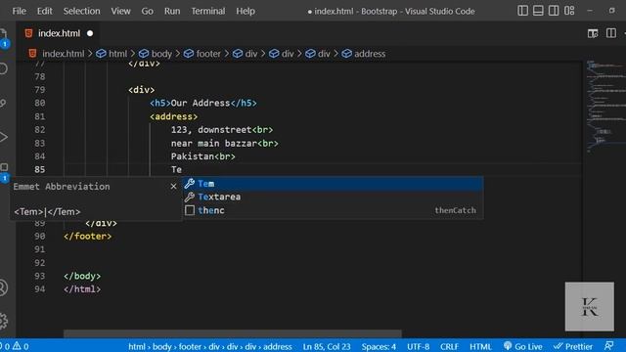Change line ending via CRLF
The width and height of the screenshot is (626, 352).
pos(449,346)
